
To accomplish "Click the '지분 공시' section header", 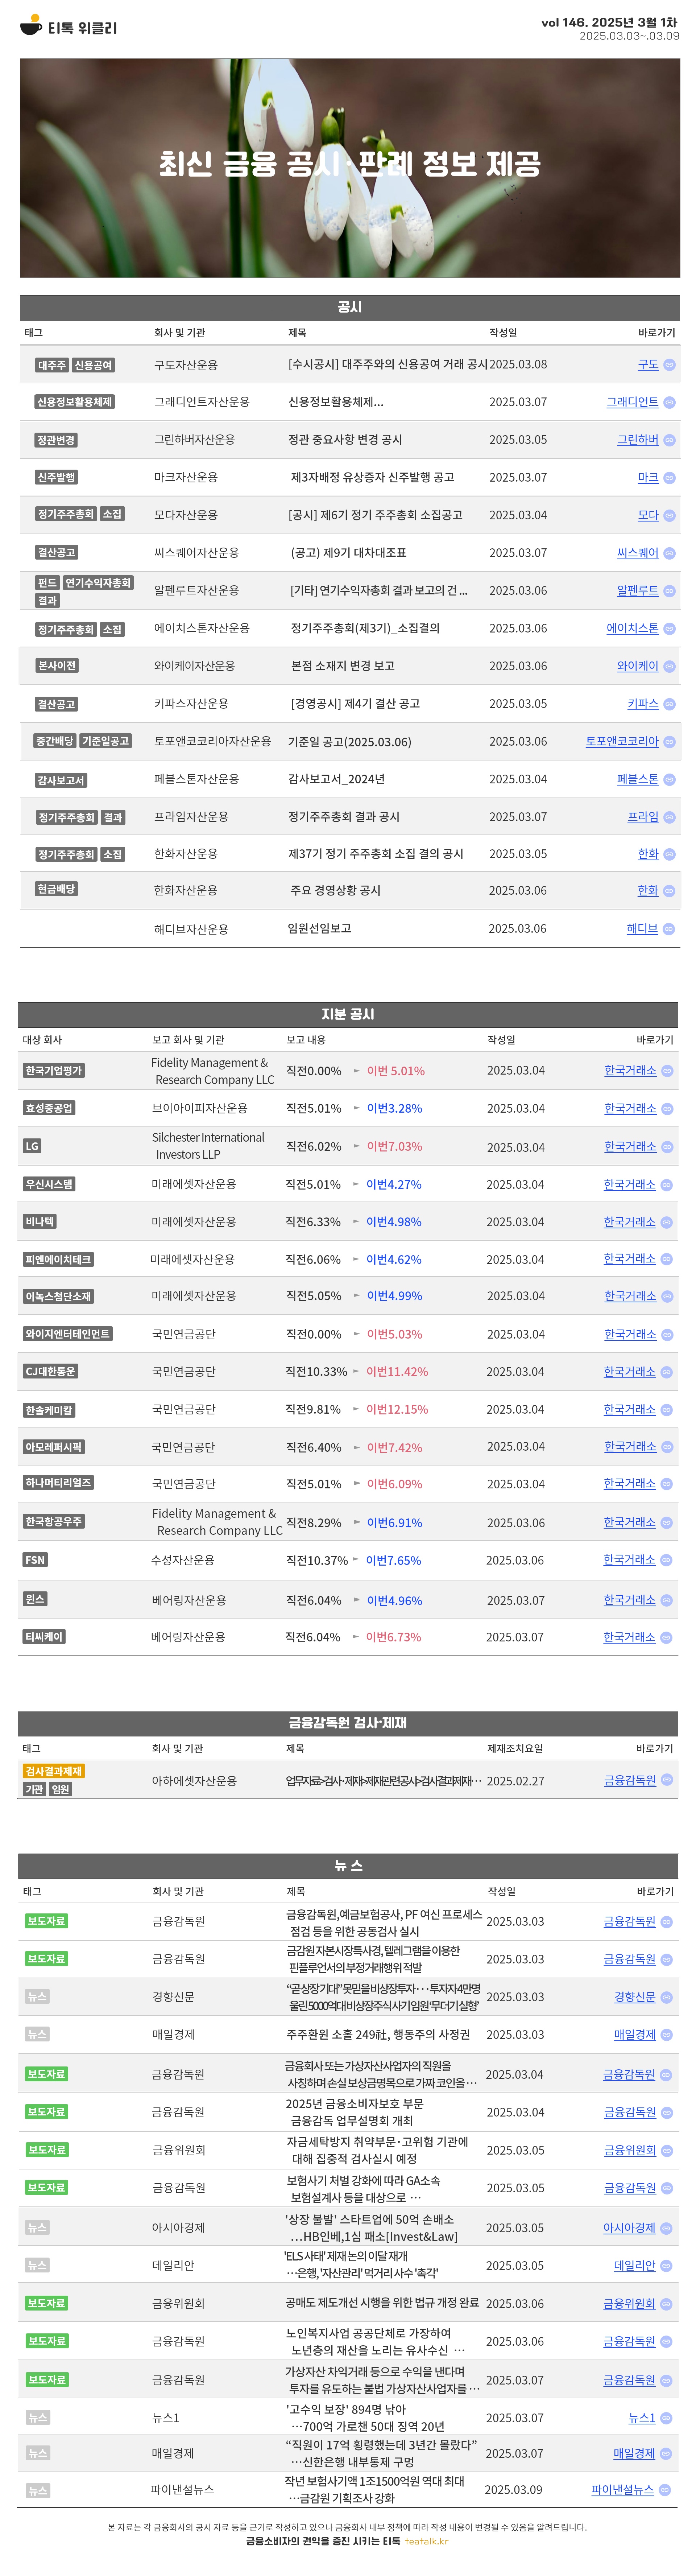I will click(348, 1014).
